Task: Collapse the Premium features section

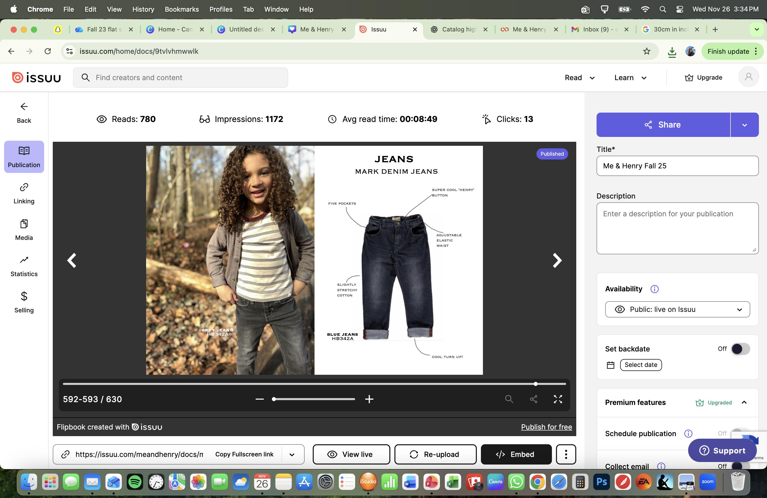Action: (744, 402)
